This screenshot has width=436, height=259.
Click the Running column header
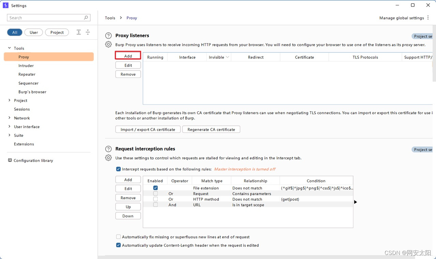pyautogui.click(x=155, y=57)
